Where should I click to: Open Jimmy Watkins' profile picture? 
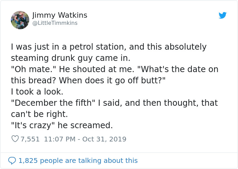coord(20,20)
